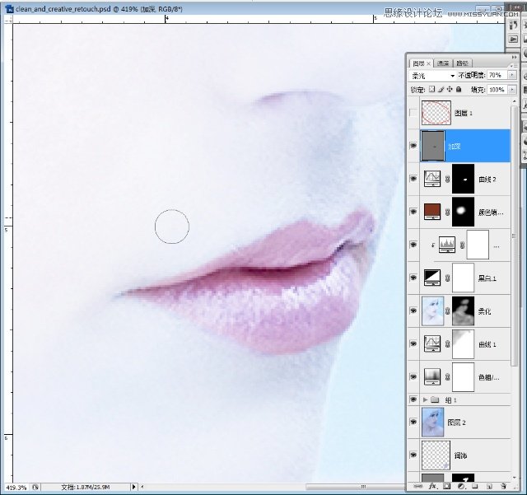Viewport: 527px width, 495px height.
Task: Switch to the 路径 paths tab
Action: click(x=463, y=63)
